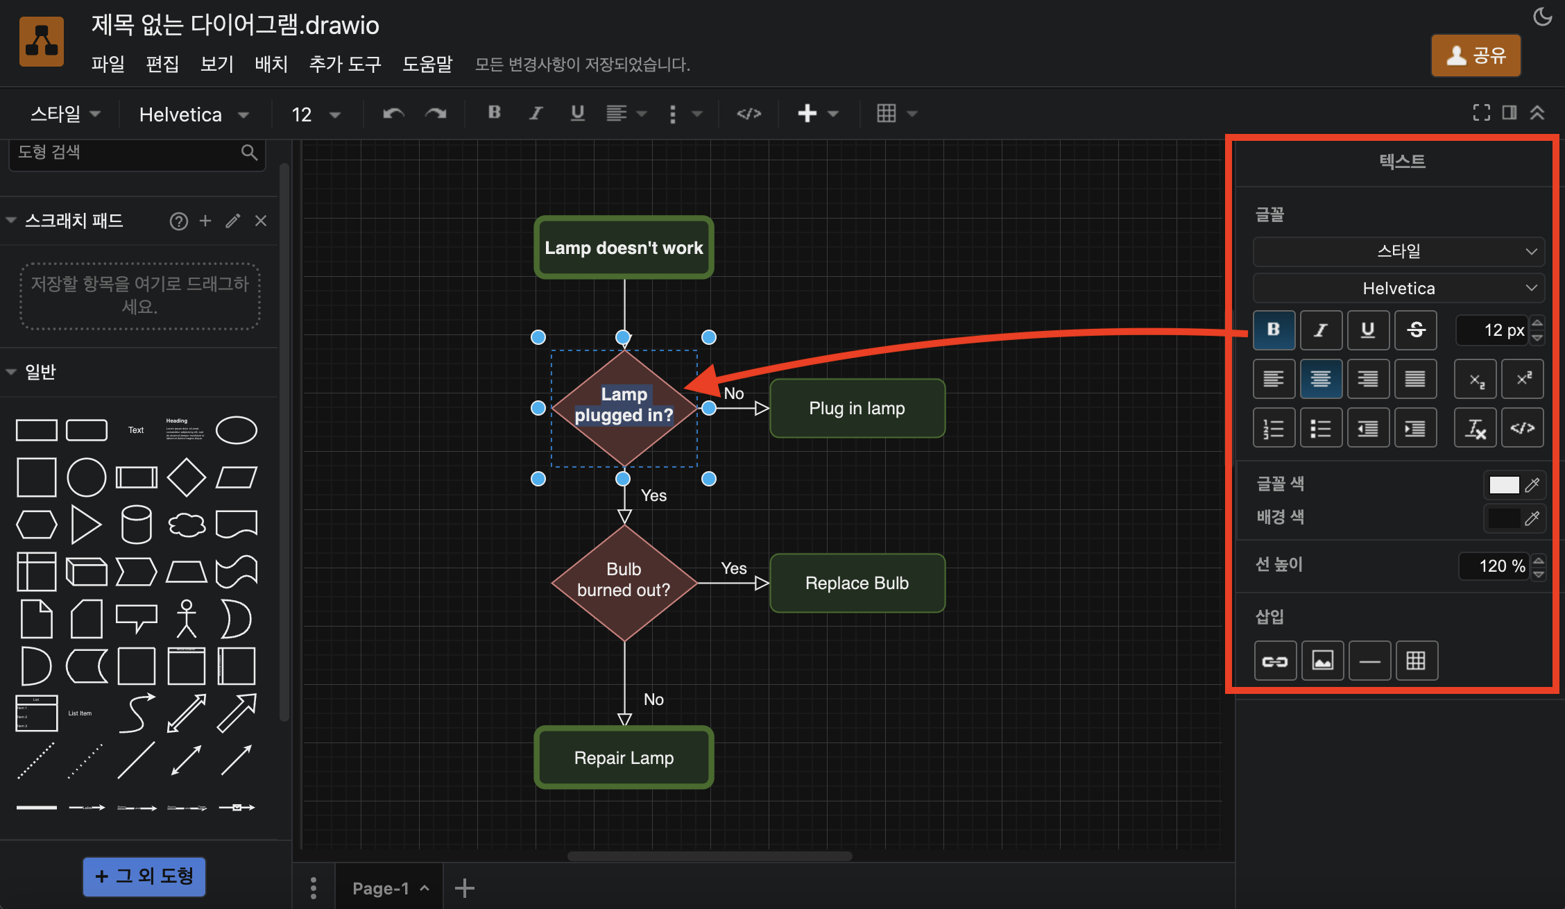The image size is (1565, 909).
Task: Open Helvetica font dropdown in toolbar
Action: pos(194,114)
